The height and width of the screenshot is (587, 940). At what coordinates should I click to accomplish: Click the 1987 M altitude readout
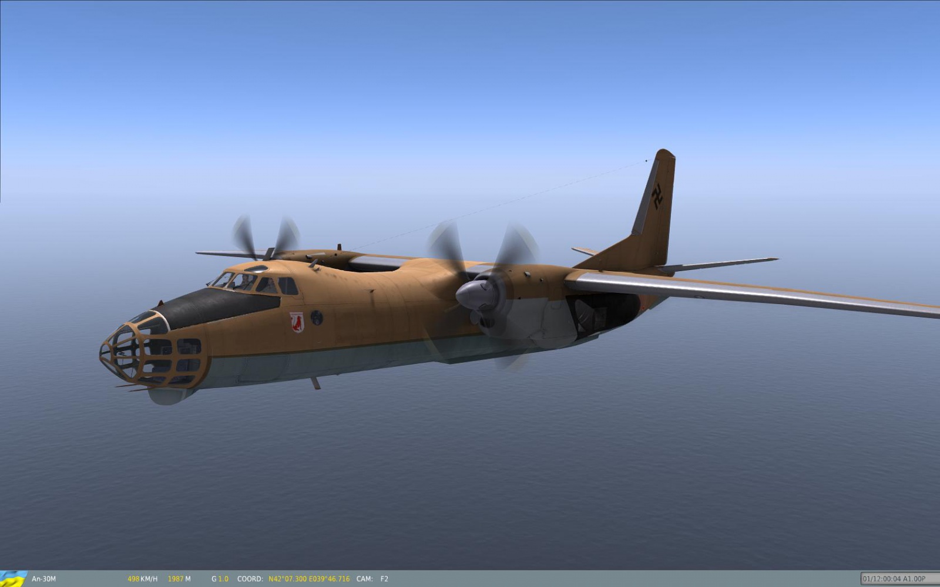(179, 579)
